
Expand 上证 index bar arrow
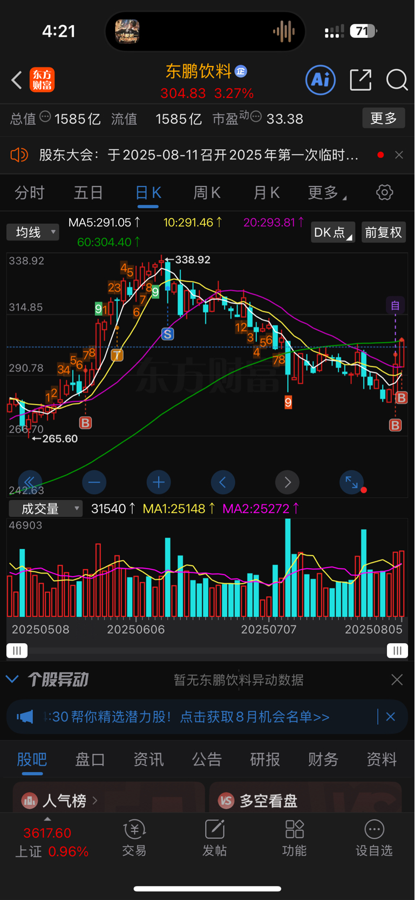tap(47, 819)
